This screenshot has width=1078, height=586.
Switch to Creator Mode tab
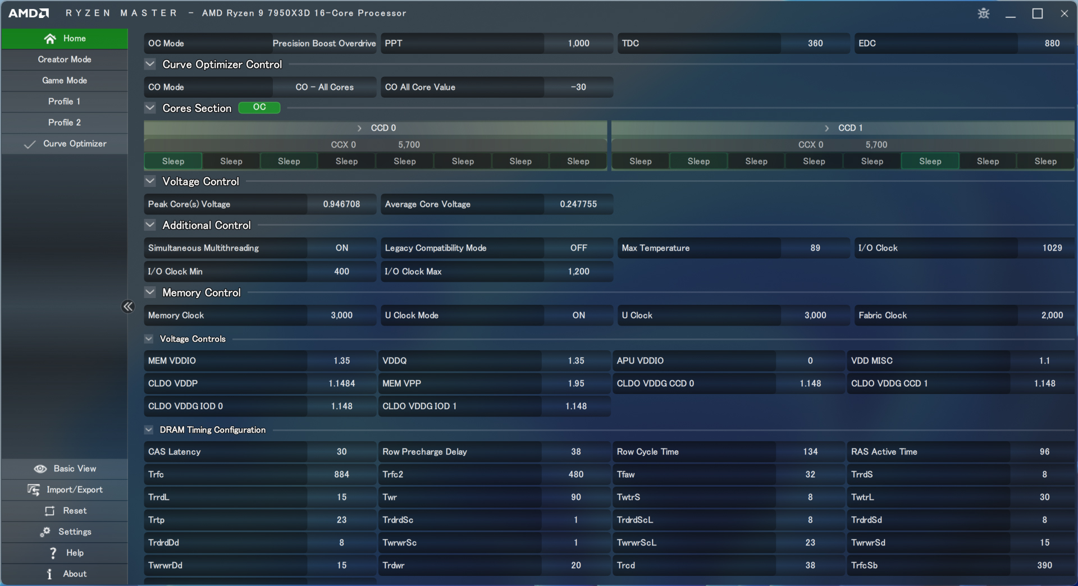pos(65,59)
